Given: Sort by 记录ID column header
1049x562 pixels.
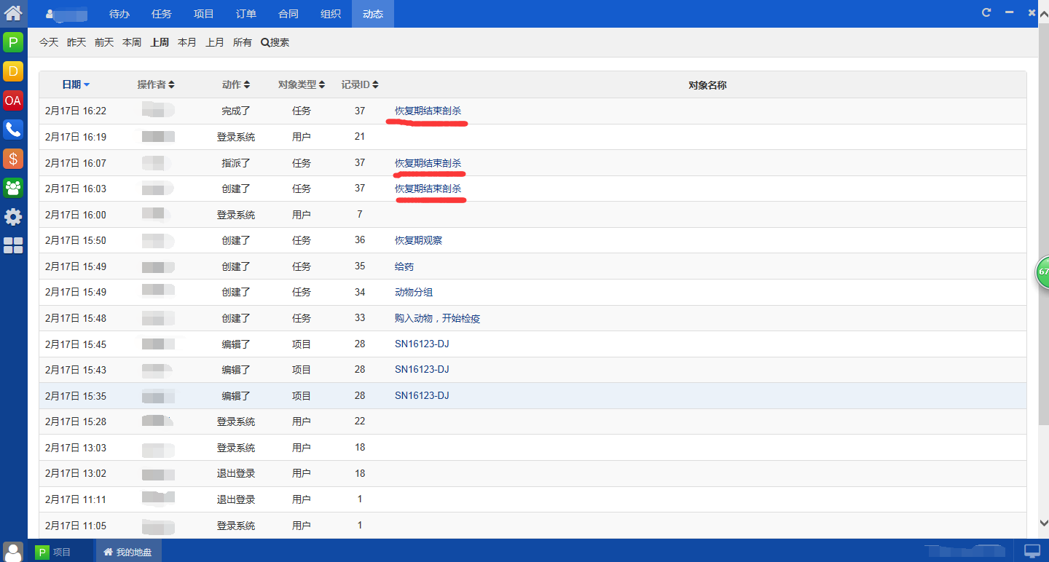Looking at the screenshot, I should (x=359, y=84).
